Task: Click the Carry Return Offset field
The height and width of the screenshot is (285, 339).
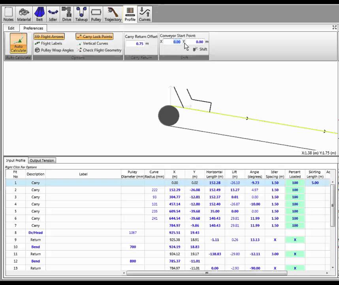Action: [135, 44]
